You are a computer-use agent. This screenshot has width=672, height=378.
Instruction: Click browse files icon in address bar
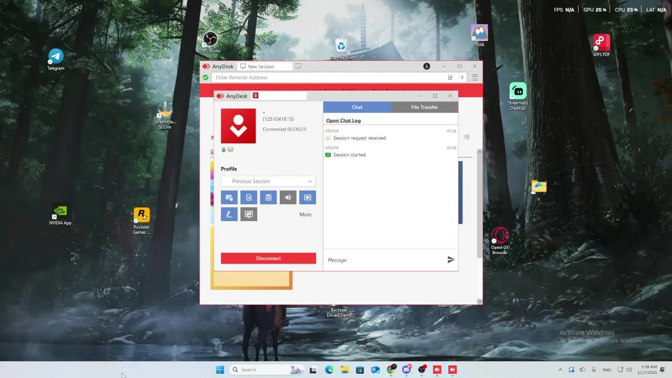pos(450,78)
